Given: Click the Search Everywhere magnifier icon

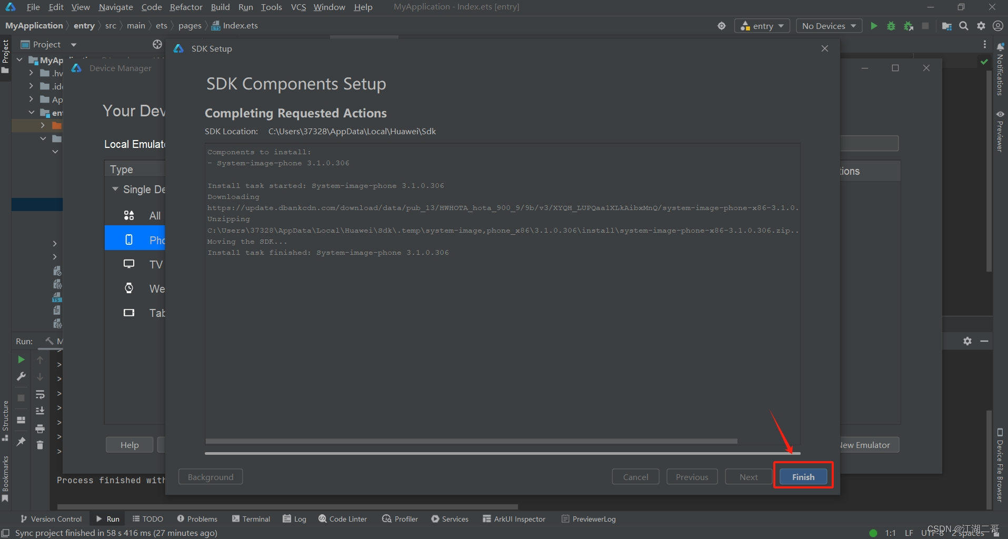Looking at the screenshot, I should click(x=964, y=26).
